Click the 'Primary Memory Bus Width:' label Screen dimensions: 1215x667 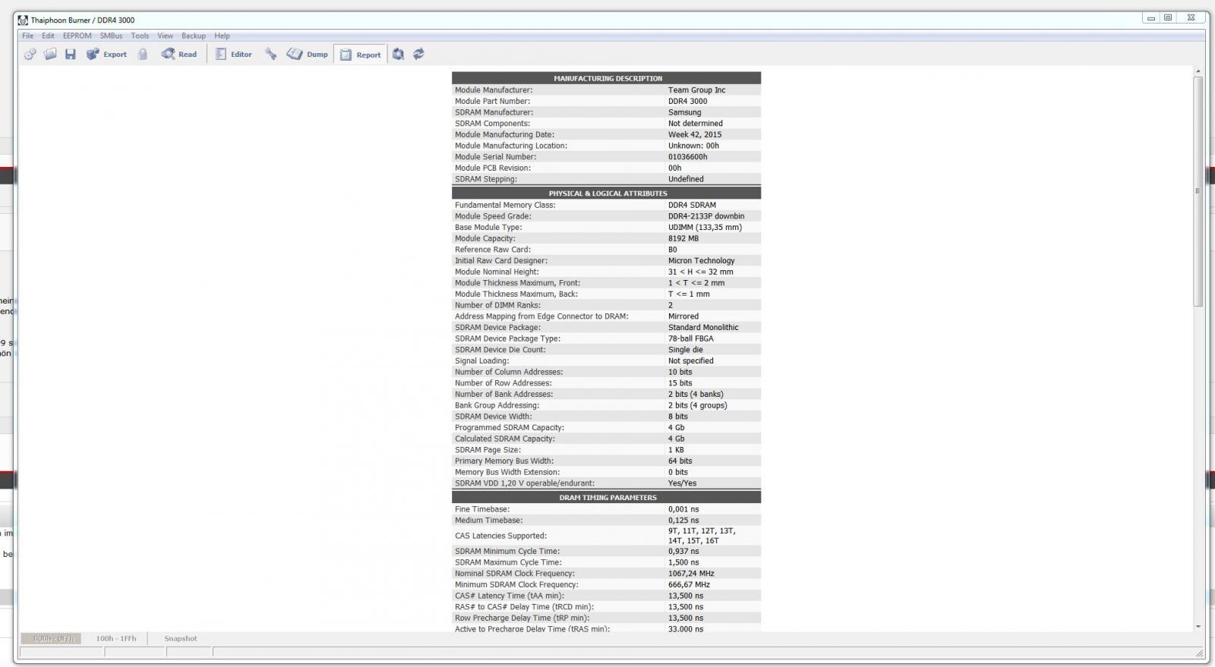point(503,461)
